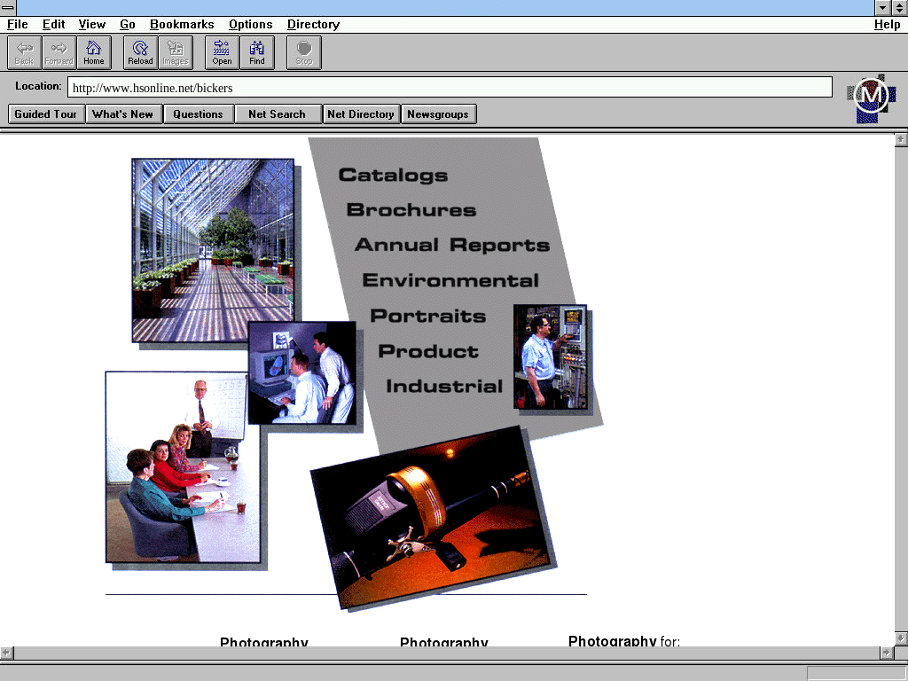Image resolution: width=908 pixels, height=681 pixels.
Task: Open the File menu
Action: (18, 24)
